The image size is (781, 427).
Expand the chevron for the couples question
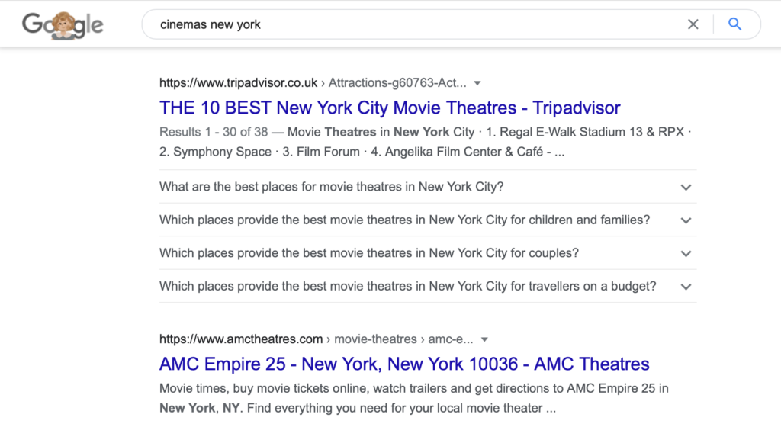(686, 254)
